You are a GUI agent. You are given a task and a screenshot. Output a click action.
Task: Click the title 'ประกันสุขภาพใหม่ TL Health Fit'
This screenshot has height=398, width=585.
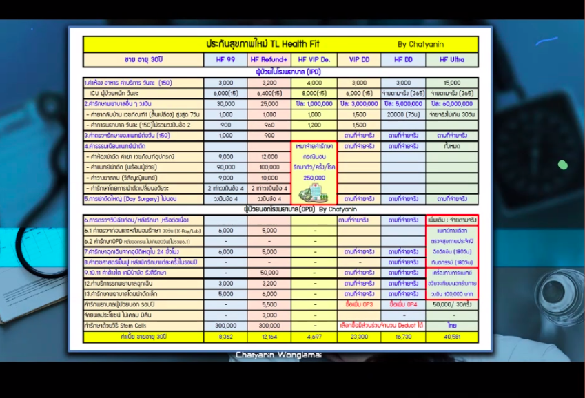click(263, 44)
